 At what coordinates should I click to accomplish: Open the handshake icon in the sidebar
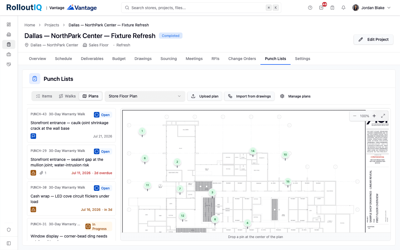pyautogui.click(x=9, y=64)
